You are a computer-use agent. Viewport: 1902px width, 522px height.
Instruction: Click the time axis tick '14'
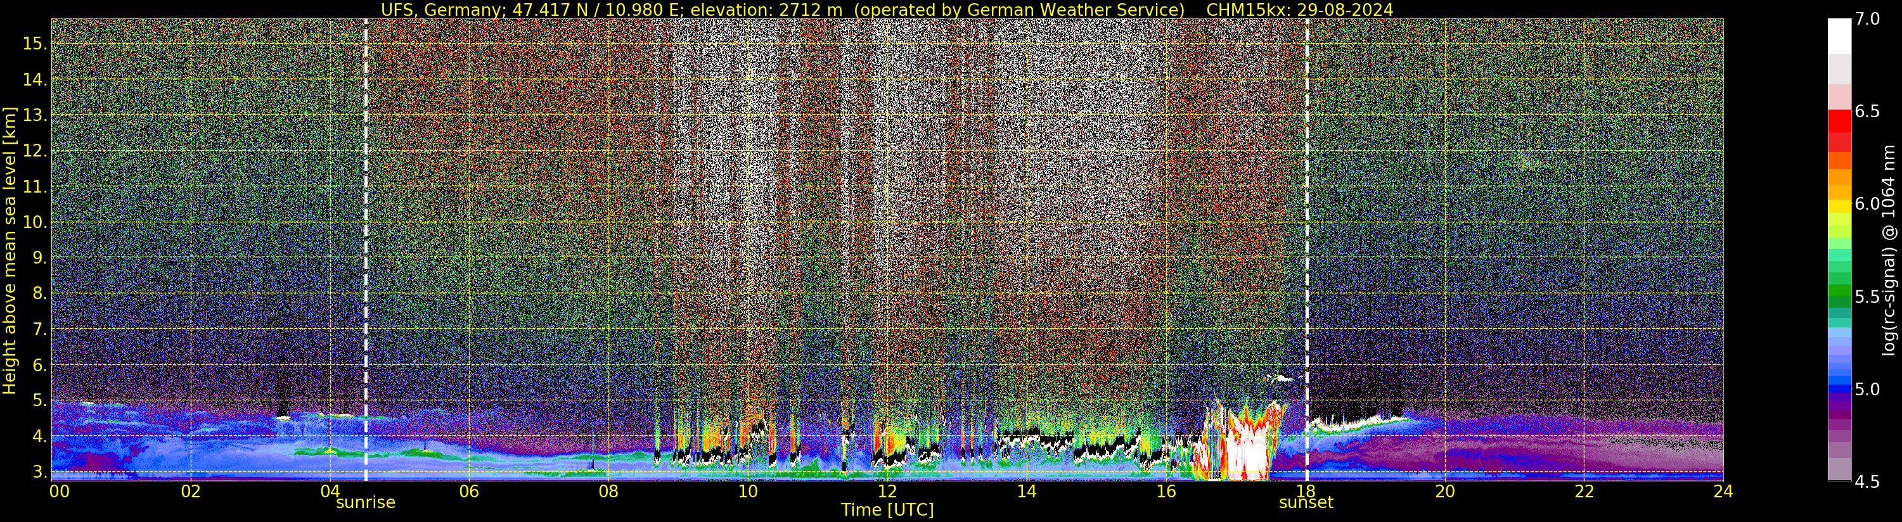point(1026,492)
